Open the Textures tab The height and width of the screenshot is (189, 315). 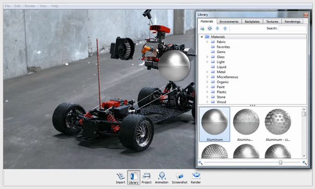pyautogui.click(x=272, y=22)
